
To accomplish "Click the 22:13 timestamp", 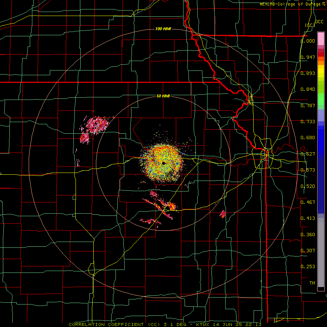I will click(x=253, y=324).
